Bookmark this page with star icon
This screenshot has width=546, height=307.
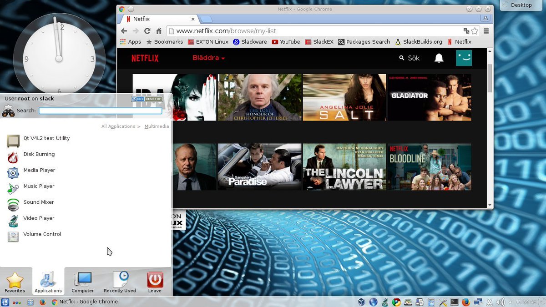pyautogui.click(x=475, y=31)
